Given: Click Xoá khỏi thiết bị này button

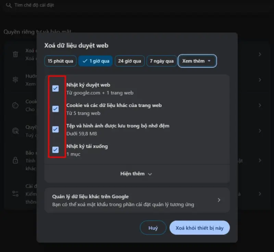Looking at the screenshot, I should 200,228.
